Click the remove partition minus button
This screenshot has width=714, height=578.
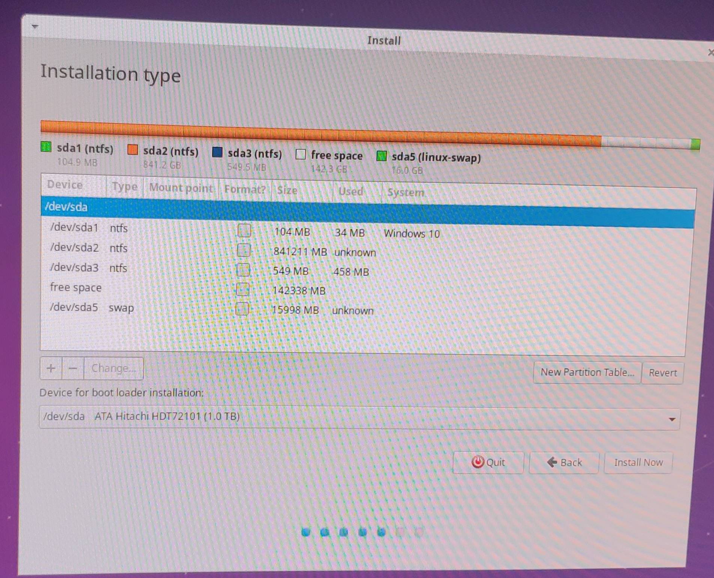(x=73, y=368)
